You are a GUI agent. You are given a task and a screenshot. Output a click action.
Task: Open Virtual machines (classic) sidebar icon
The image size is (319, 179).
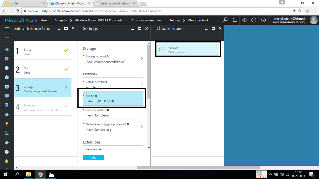[7, 87]
